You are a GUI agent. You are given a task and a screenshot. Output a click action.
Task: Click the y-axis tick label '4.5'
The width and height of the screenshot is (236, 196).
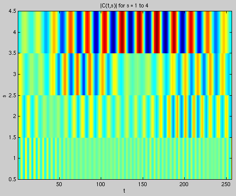[x=12, y=11]
